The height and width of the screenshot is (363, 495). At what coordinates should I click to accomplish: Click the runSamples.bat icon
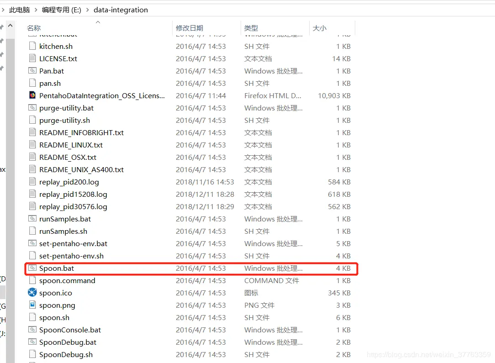coord(32,218)
